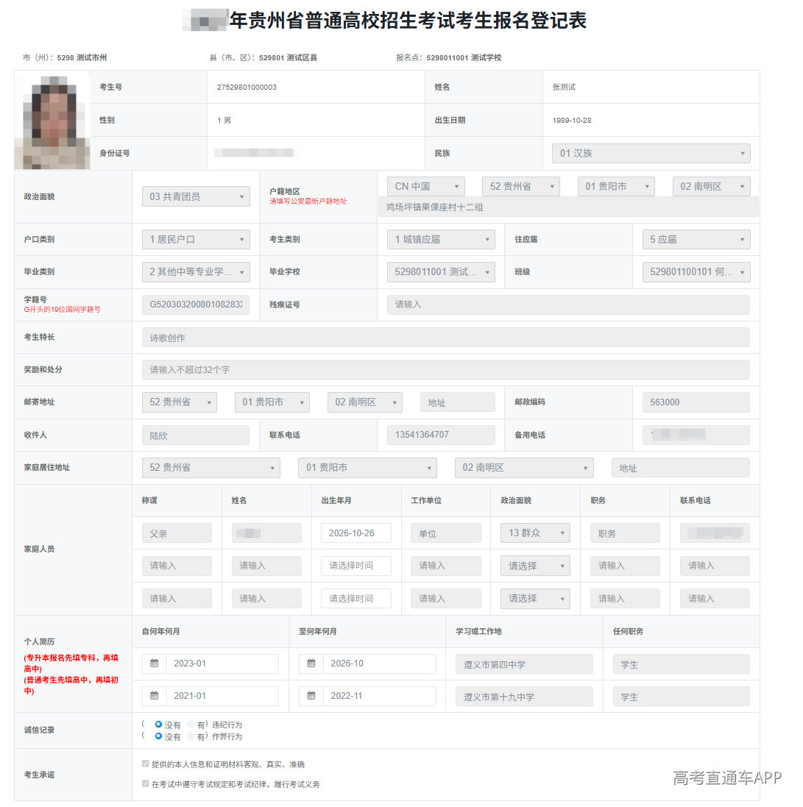Viewport: 803px width, 807px height.
Task: Click second family row 请选择时间 date field
Action: tap(356, 566)
